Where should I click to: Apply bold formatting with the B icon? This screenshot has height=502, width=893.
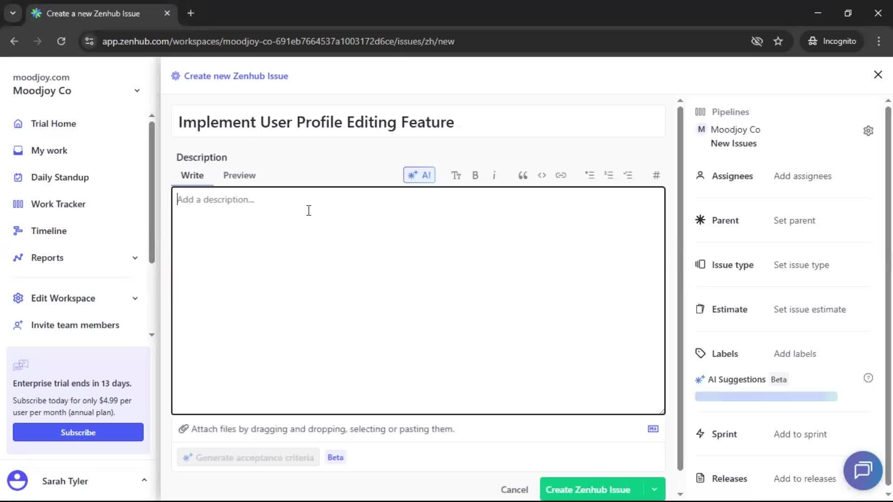tap(475, 175)
